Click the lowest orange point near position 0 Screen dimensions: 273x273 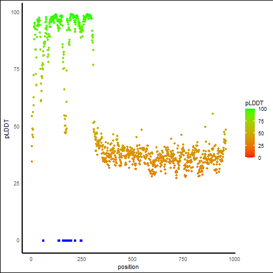coord(32,162)
